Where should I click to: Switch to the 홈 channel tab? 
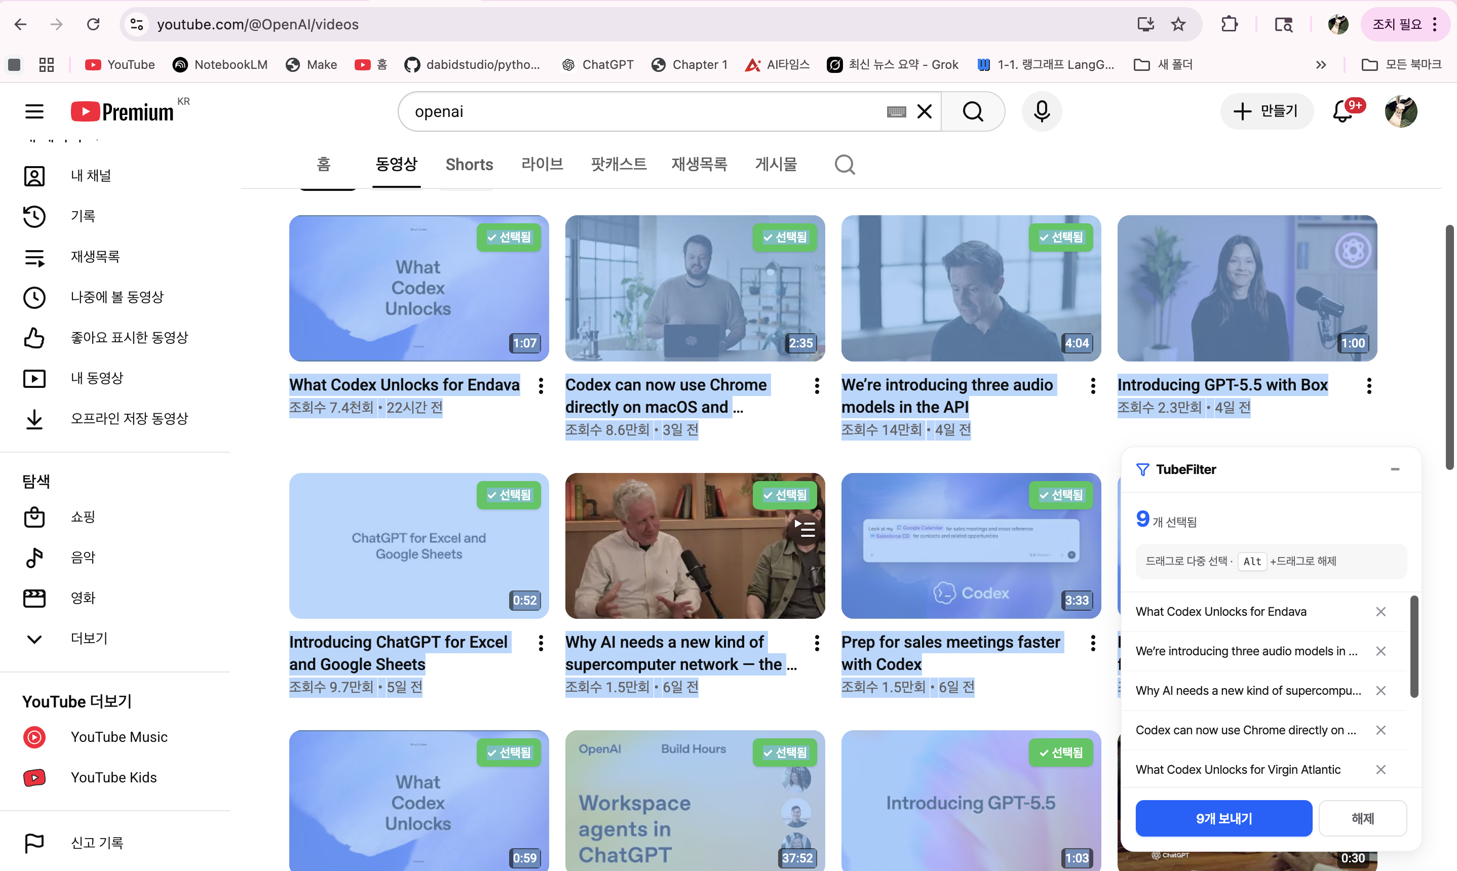(323, 165)
